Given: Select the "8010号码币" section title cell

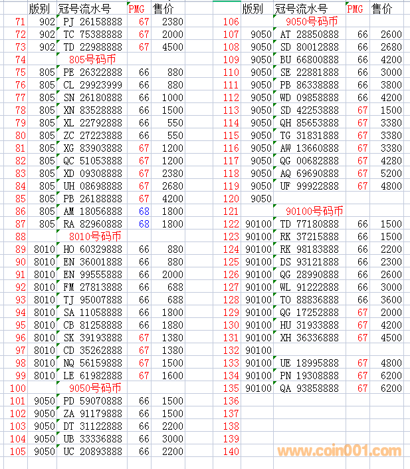Looking at the screenshot, I should click(95, 236).
